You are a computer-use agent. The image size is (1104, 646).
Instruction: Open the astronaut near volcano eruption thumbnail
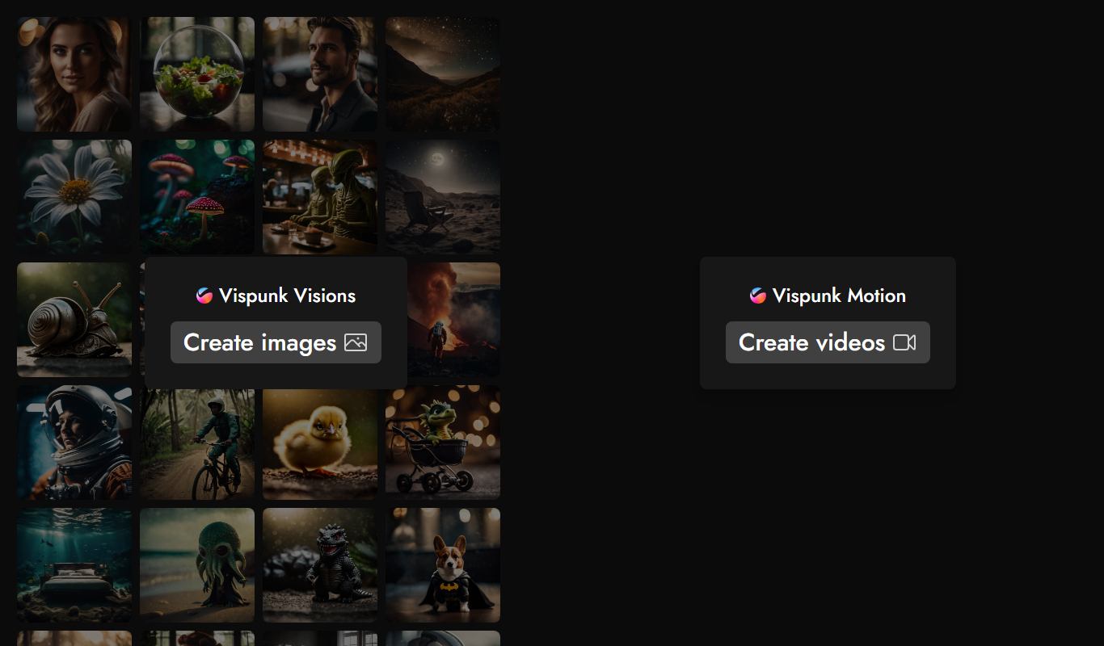(x=453, y=320)
